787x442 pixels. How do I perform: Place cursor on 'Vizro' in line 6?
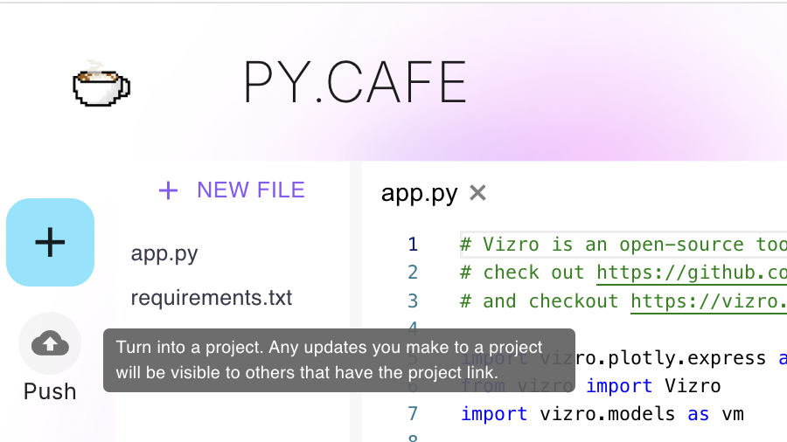691,385
